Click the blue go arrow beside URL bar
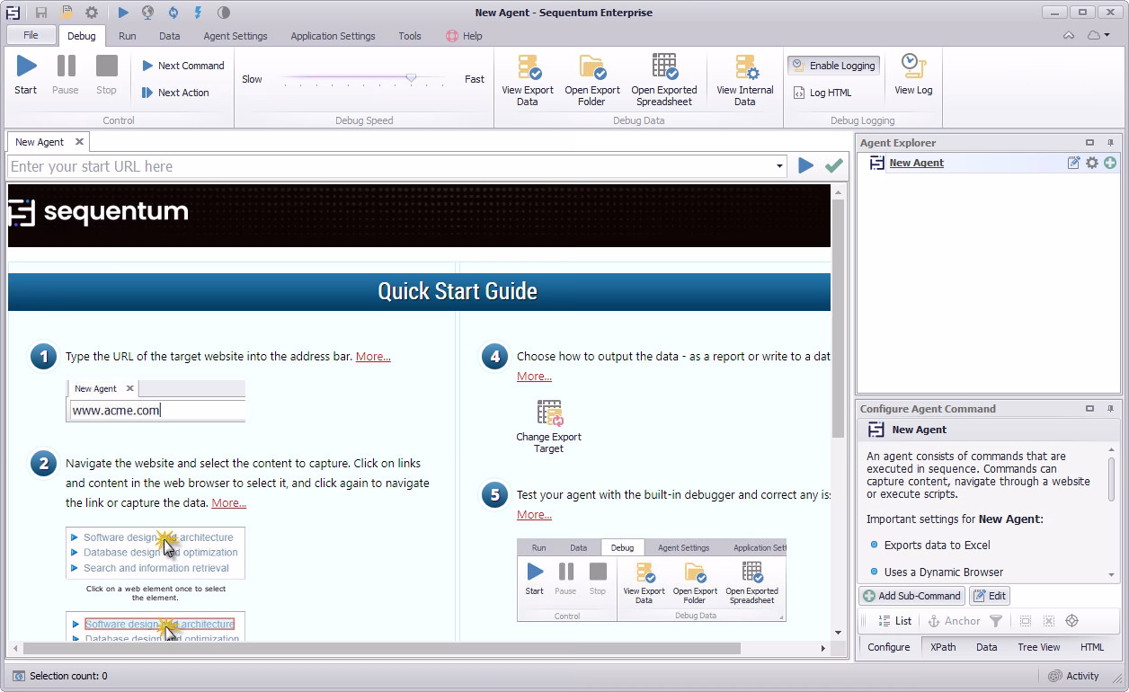The width and height of the screenshot is (1129, 692). 806,165
